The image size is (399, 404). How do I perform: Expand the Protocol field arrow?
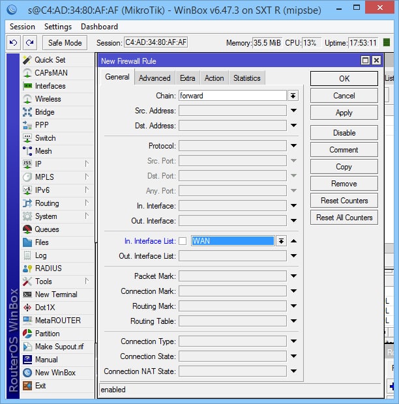click(293, 145)
